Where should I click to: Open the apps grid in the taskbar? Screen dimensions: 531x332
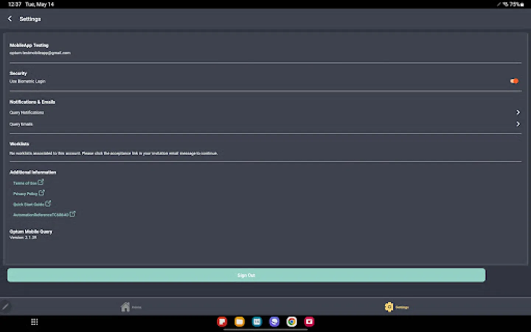click(x=34, y=322)
